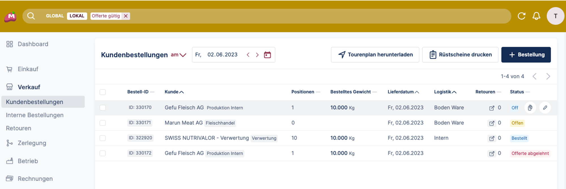The width and height of the screenshot is (566, 189).
Task: Open returns link icon for Marun Meat AG
Action: pyautogui.click(x=492, y=123)
